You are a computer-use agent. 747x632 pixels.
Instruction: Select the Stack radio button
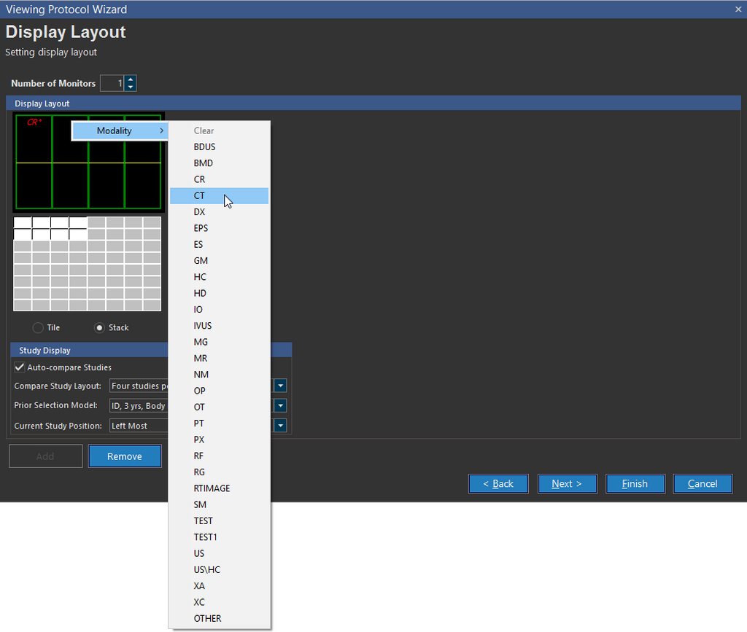[100, 328]
